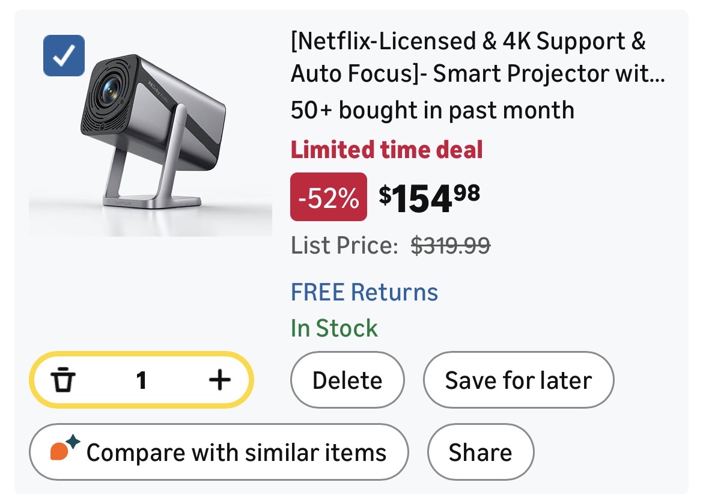The image size is (703, 494).
Task: Click the quantity number 1
Action: pos(142,380)
